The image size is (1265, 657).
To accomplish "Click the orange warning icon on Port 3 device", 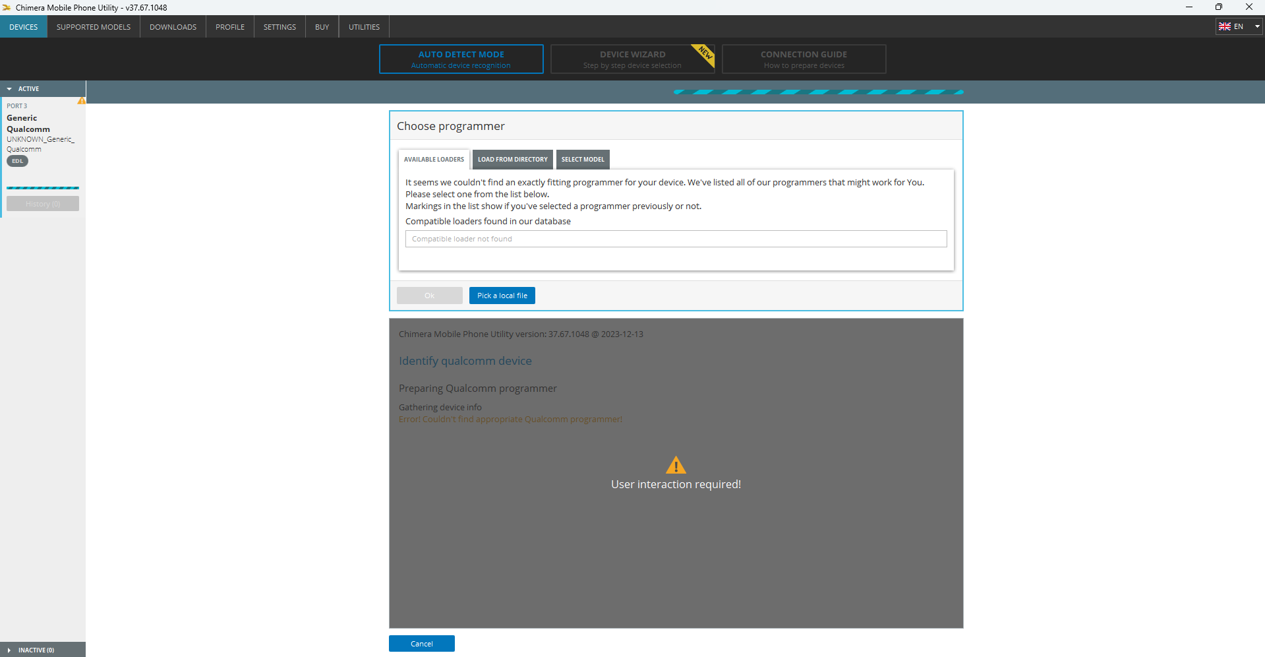I will [x=81, y=101].
